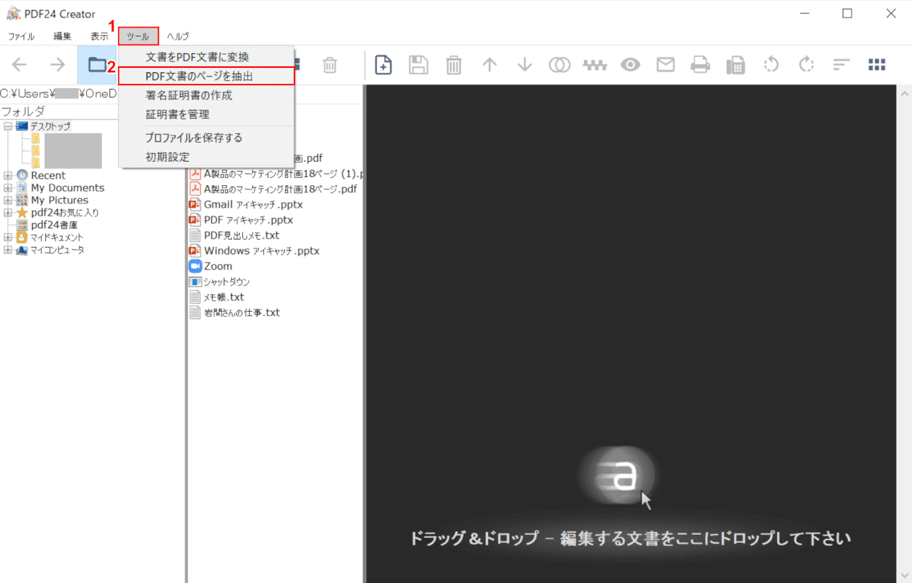Select PDF文書のページを抽出 menu entry

click(206, 76)
